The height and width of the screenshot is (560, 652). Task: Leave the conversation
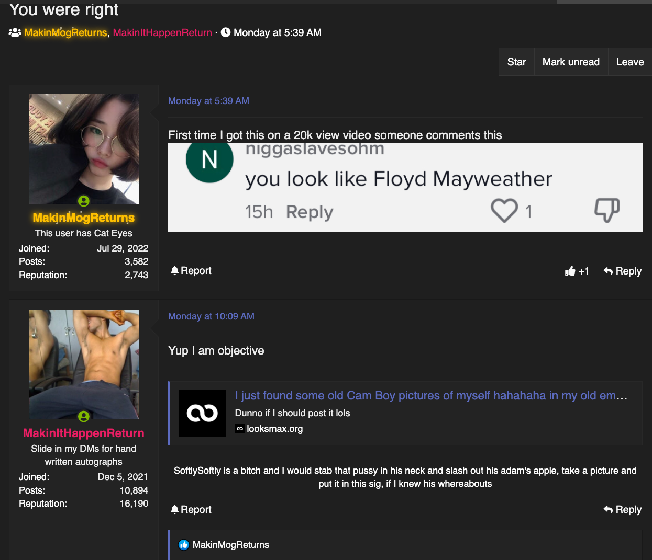630,62
